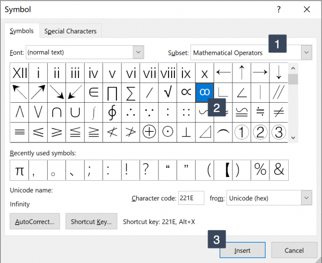The image size is (322, 263).
Task: Open the Symbols tab
Action: click(22, 31)
